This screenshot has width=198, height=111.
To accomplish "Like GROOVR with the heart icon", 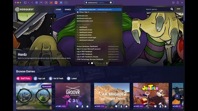I will pyautogui.click(x=77, y=106).
